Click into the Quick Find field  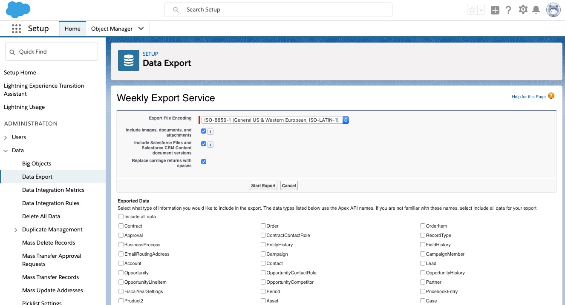click(52, 52)
